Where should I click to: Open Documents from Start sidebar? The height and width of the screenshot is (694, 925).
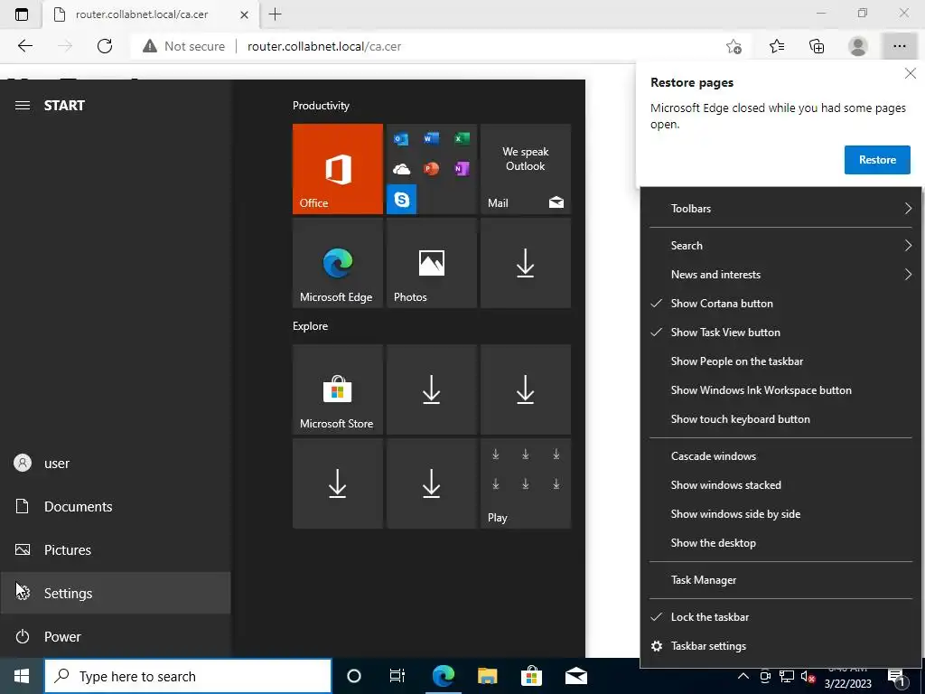(115, 506)
